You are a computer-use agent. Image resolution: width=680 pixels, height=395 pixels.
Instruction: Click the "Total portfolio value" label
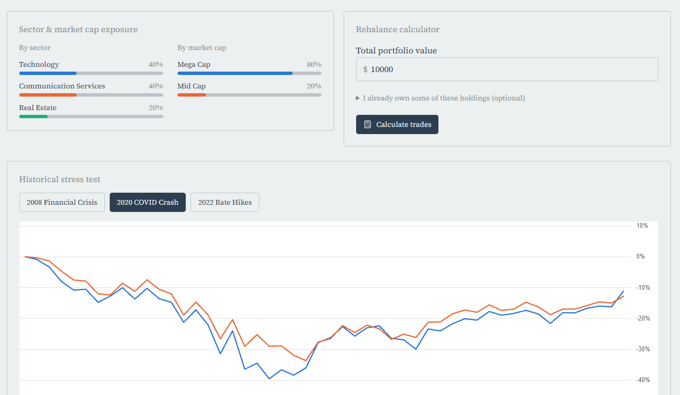coord(397,50)
